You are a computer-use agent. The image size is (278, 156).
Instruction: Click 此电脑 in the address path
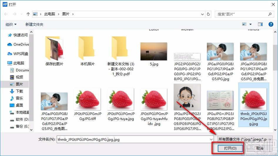pos(49,14)
